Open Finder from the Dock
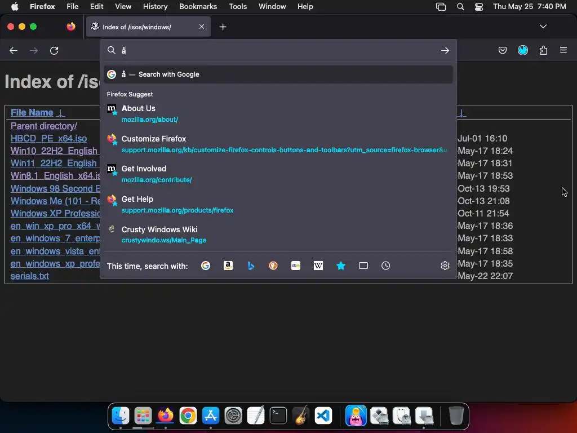Screen dimensions: 577x433 121,416
